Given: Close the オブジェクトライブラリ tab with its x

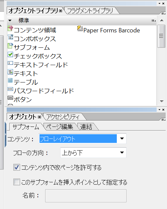Looking at the screenshot, I should point(61,11).
